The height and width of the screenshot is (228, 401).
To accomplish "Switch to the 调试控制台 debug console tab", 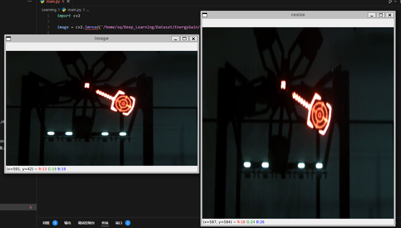I will pyautogui.click(x=86, y=223).
